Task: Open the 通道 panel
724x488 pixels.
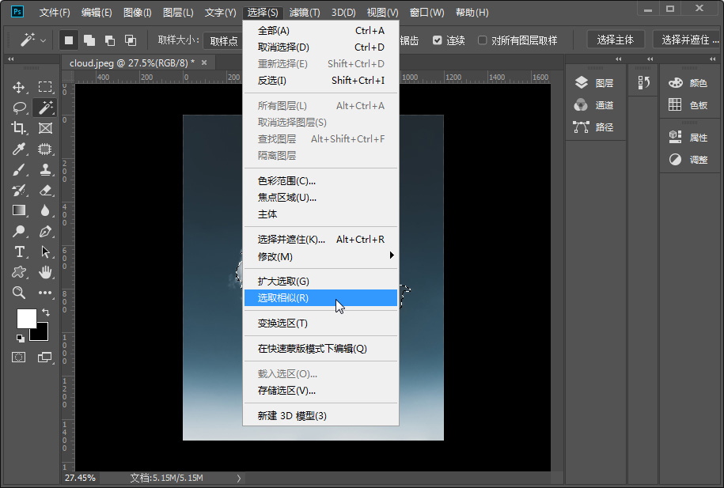Action: pyautogui.click(x=594, y=105)
